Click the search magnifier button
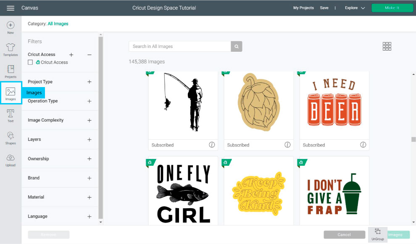Screen dimensions: 416x244 [237, 46]
